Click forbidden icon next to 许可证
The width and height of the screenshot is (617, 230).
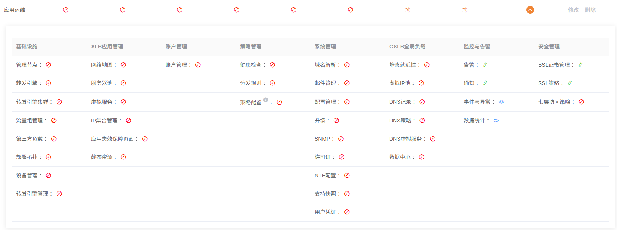pyautogui.click(x=342, y=157)
